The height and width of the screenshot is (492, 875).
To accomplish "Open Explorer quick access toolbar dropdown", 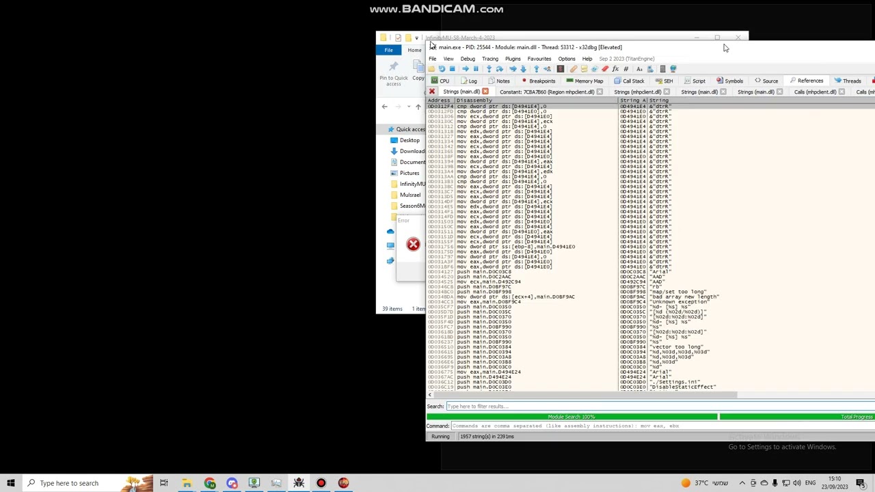I will 416,38.
